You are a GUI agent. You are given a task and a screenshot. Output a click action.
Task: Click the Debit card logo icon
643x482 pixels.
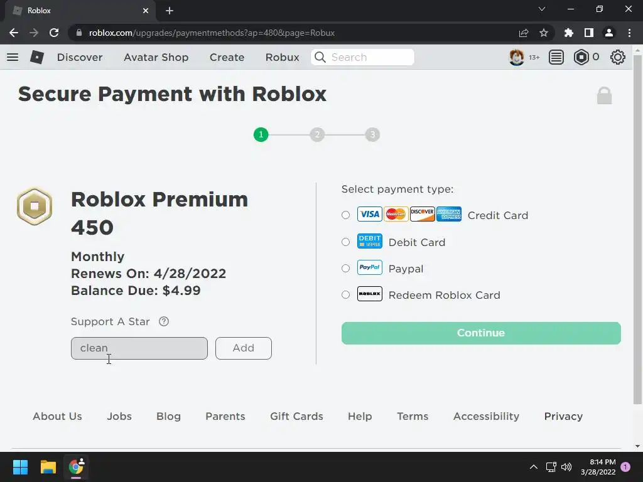tap(369, 241)
